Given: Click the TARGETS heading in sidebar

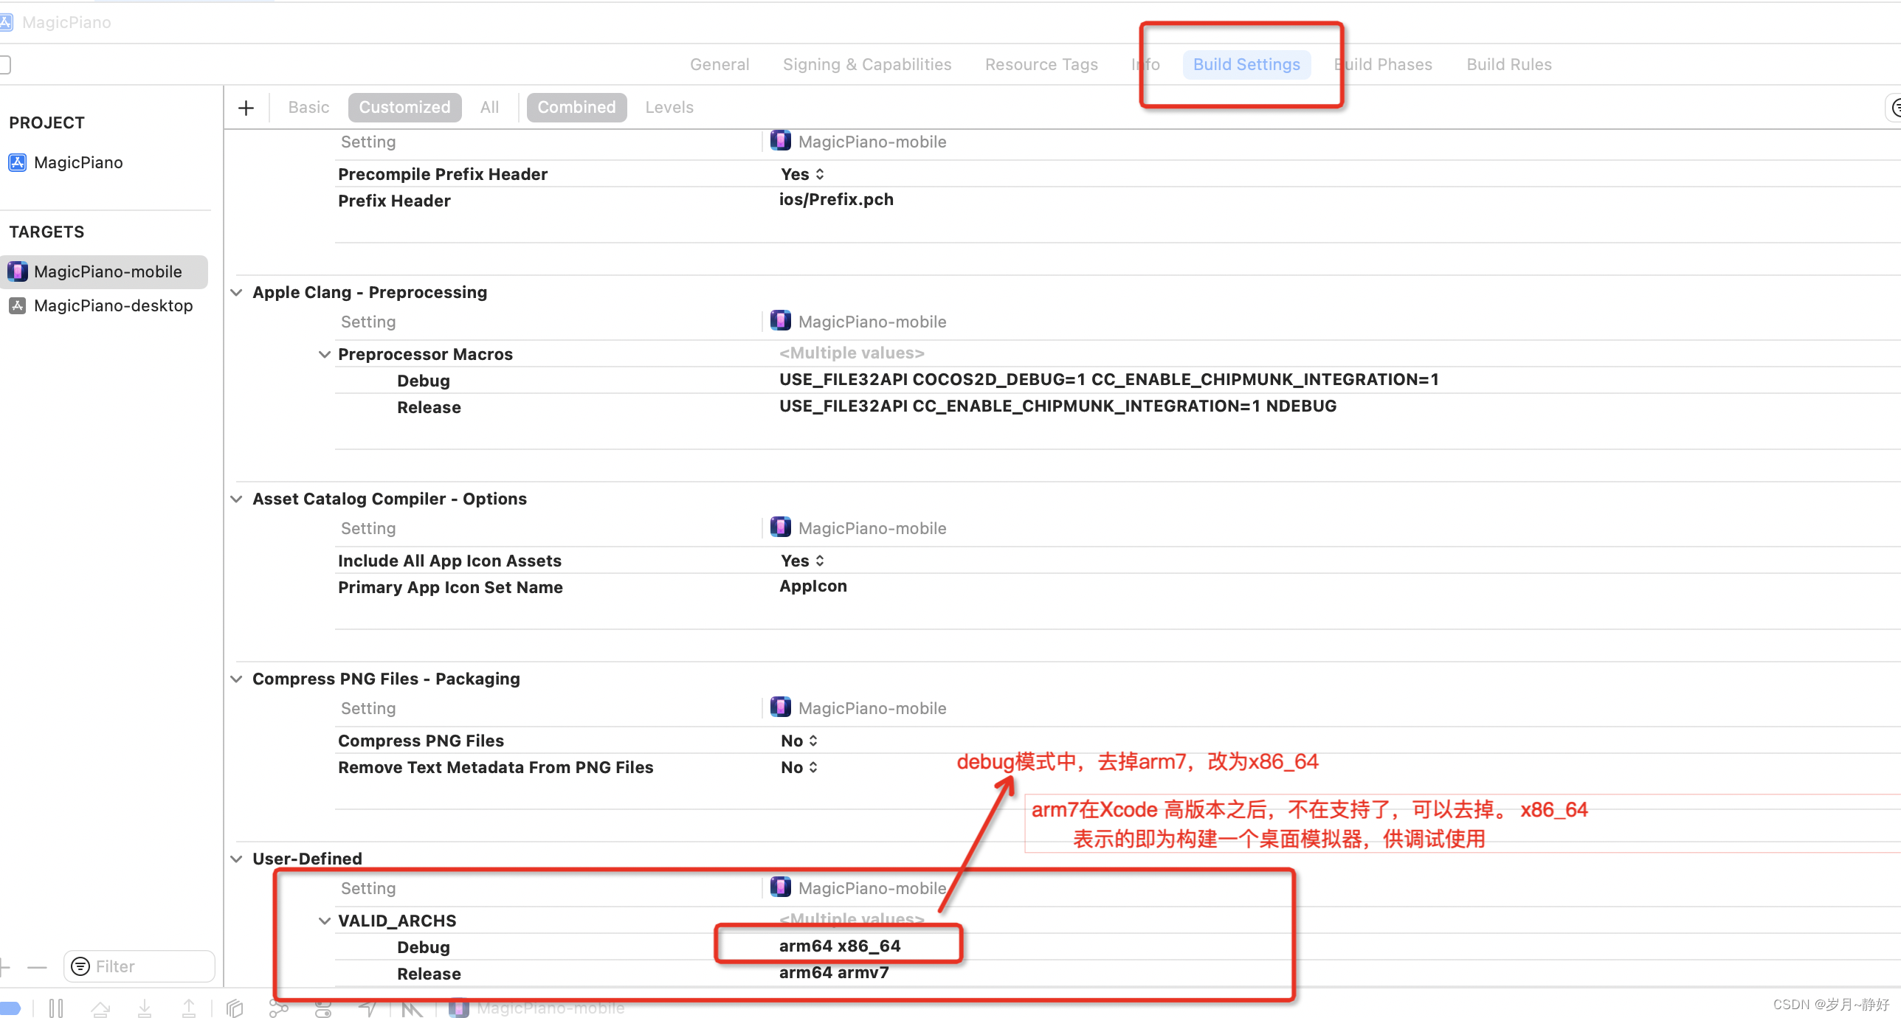Looking at the screenshot, I should [x=46, y=232].
